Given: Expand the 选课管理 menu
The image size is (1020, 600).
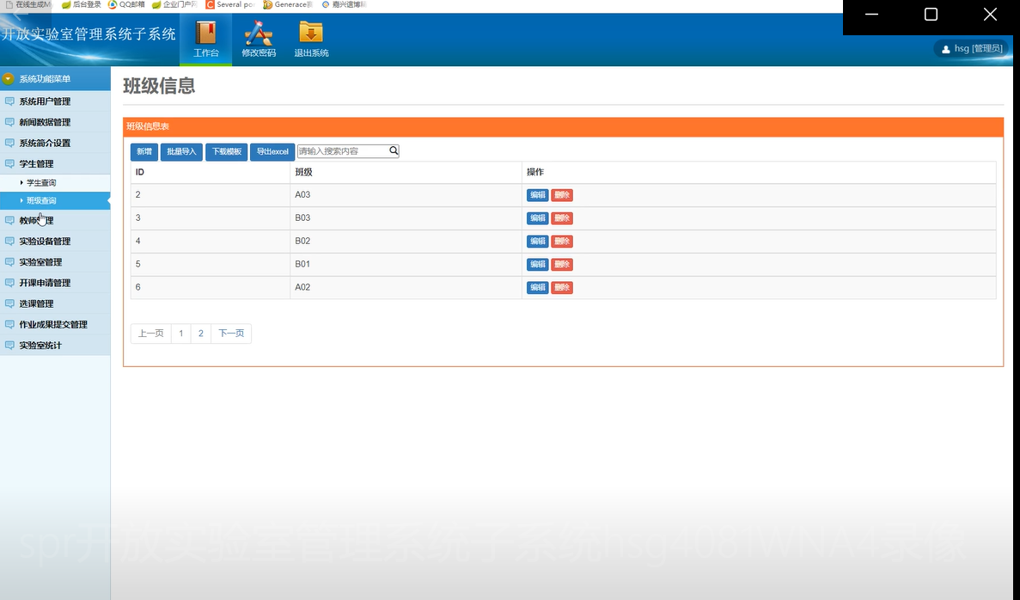Looking at the screenshot, I should point(55,304).
